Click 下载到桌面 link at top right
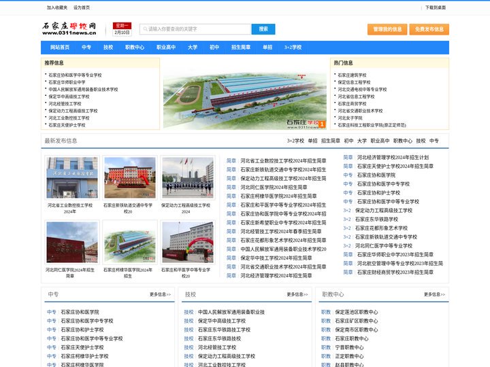 pyautogui.click(x=436, y=7)
